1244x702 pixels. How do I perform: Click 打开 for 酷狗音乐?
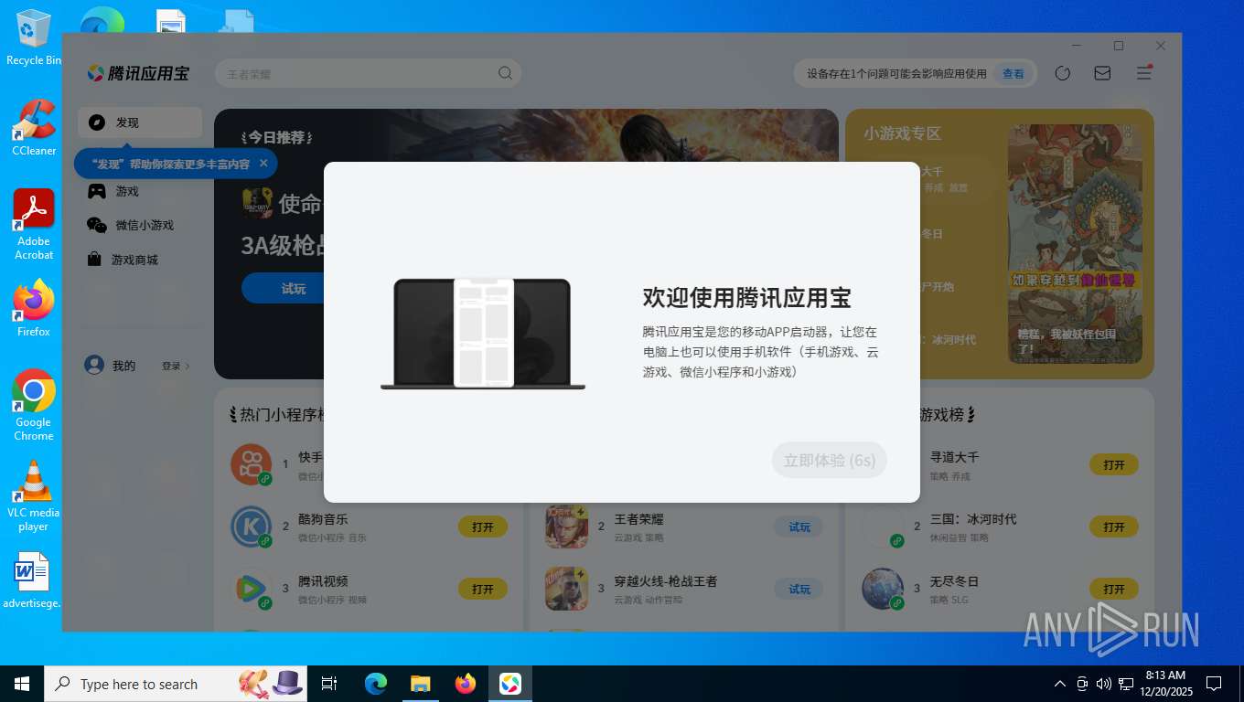click(x=483, y=526)
